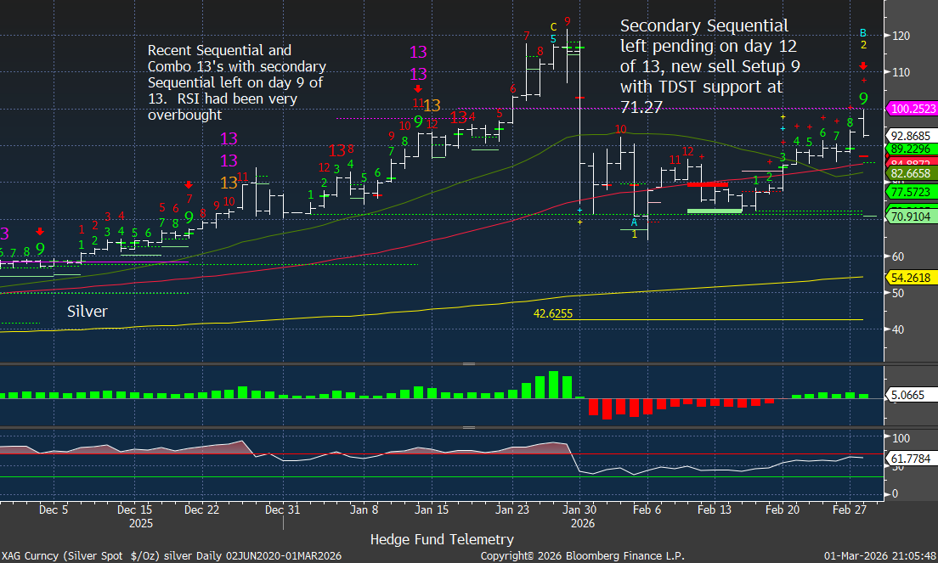Click the red down arrow near Feb 27
Screen dimensions: 938x563
point(863,66)
